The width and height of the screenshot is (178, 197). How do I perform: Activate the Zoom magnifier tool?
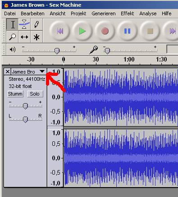point(13,37)
